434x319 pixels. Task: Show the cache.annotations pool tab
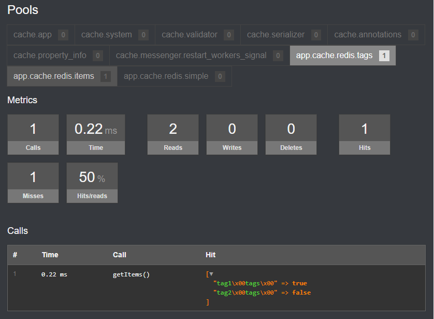pyautogui.click(x=376, y=35)
